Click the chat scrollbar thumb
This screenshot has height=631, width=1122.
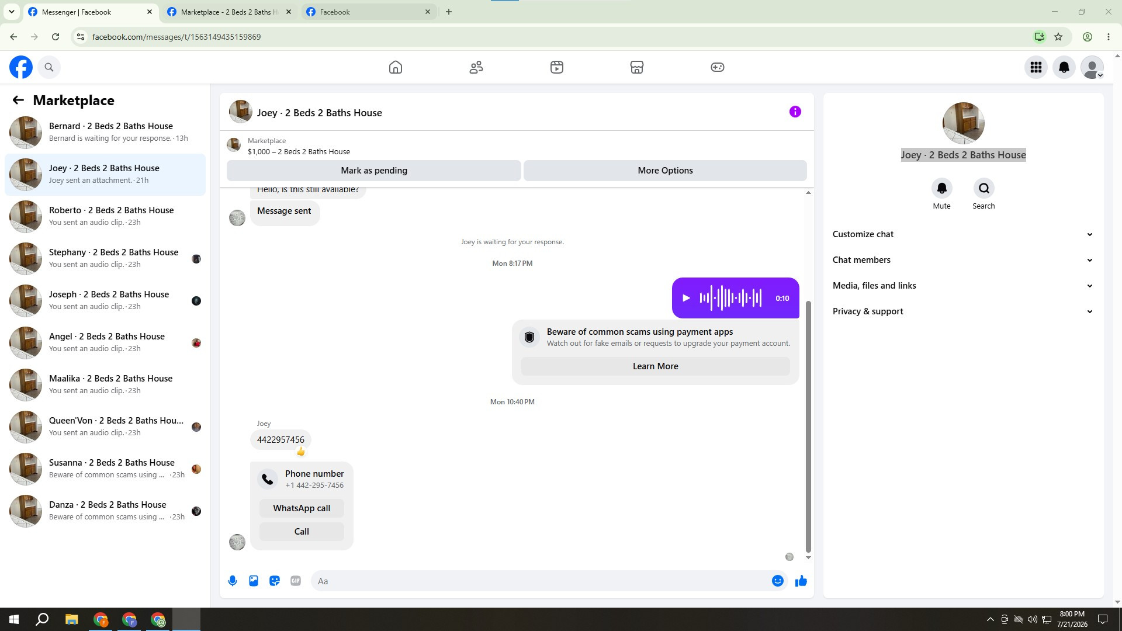[x=808, y=427]
